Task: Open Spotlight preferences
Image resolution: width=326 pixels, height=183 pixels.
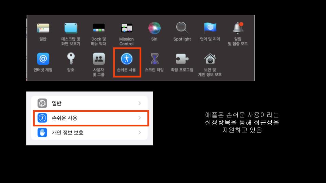Action: tap(182, 28)
